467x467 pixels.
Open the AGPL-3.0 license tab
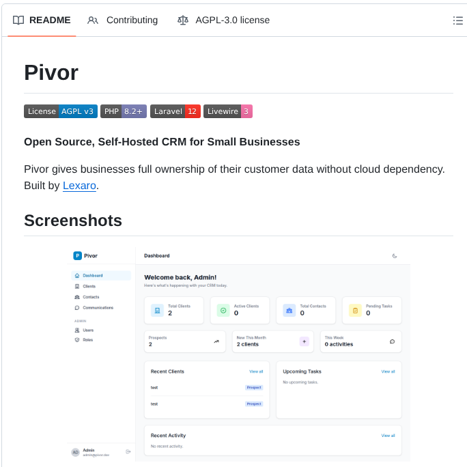tap(223, 20)
